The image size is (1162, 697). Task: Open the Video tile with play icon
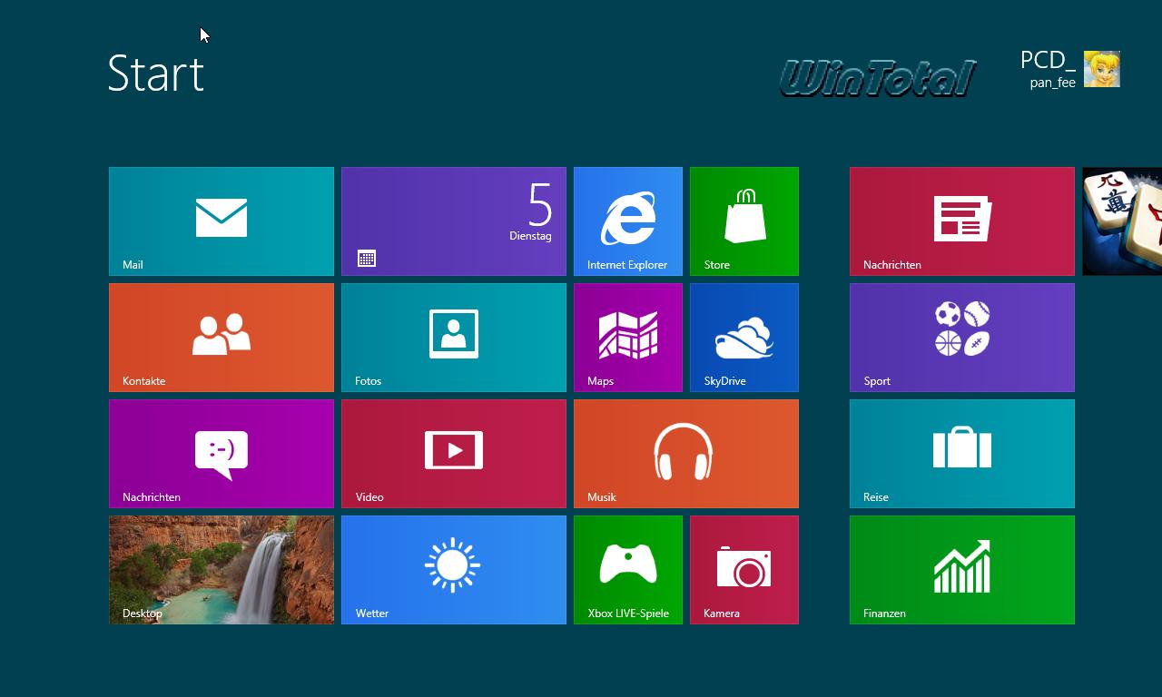454,454
